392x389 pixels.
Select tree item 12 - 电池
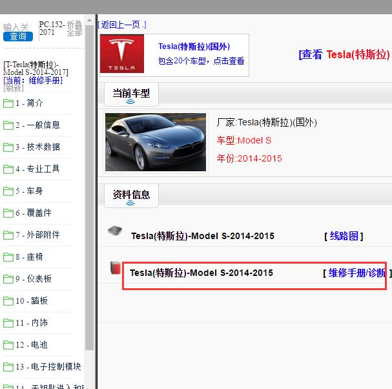(x=32, y=344)
